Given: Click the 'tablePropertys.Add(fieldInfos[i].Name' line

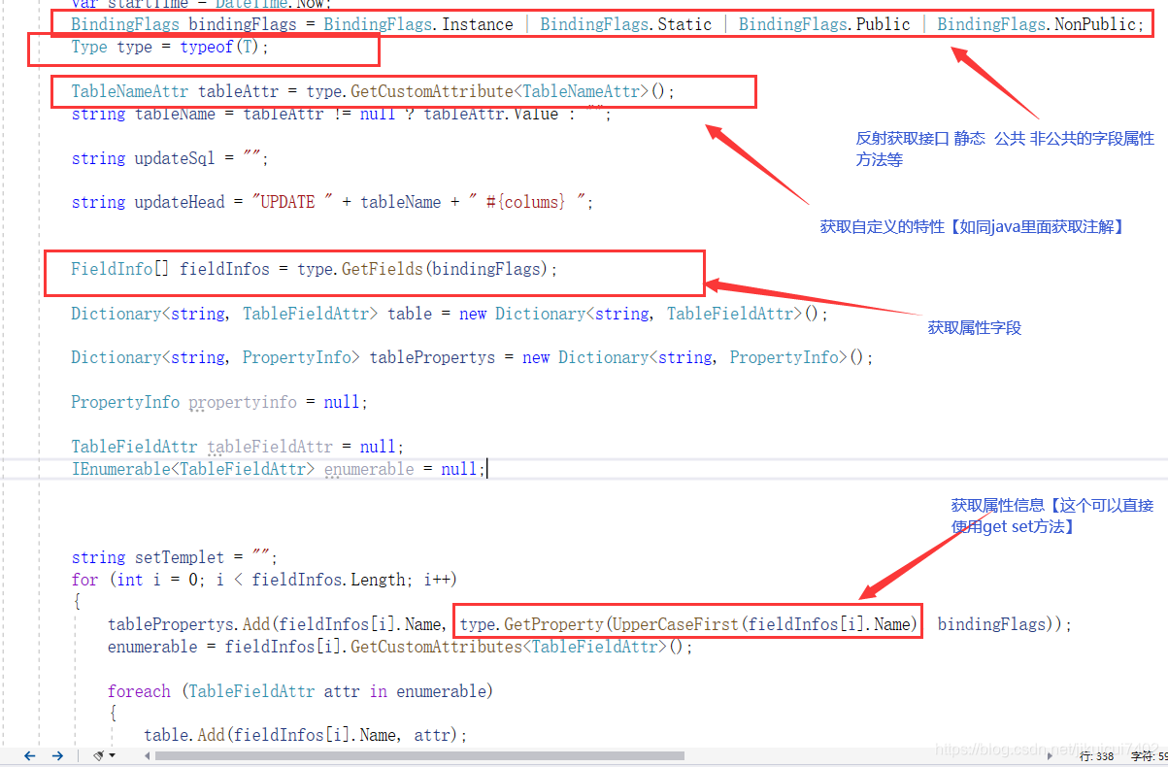Looking at the screenshot, I should (589, 624).
